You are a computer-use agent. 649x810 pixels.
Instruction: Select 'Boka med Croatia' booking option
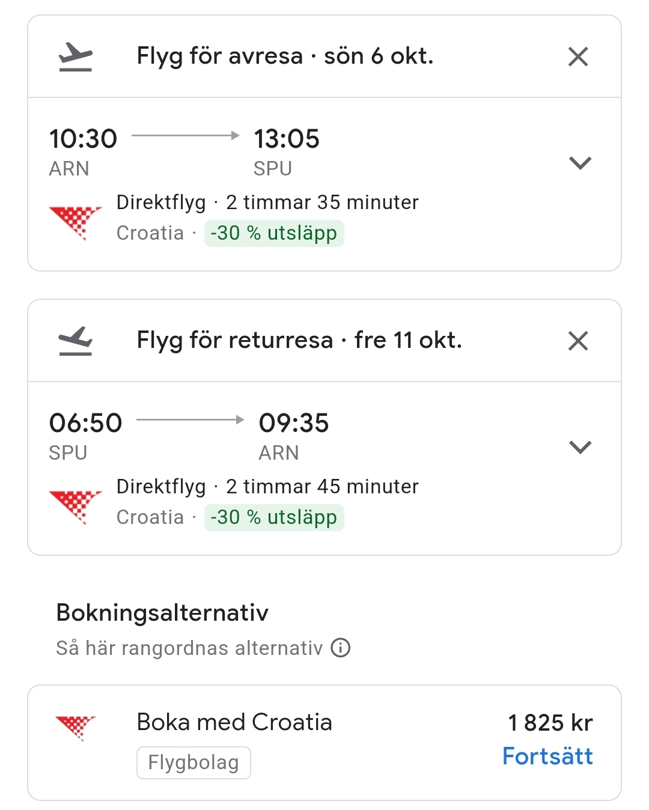point(234,722)
